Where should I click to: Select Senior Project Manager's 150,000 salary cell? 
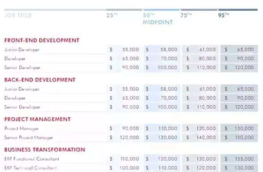click(x=238, y=137)
